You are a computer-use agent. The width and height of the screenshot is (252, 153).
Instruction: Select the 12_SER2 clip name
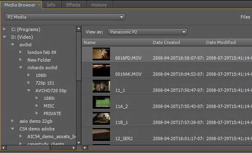[124, 139]
